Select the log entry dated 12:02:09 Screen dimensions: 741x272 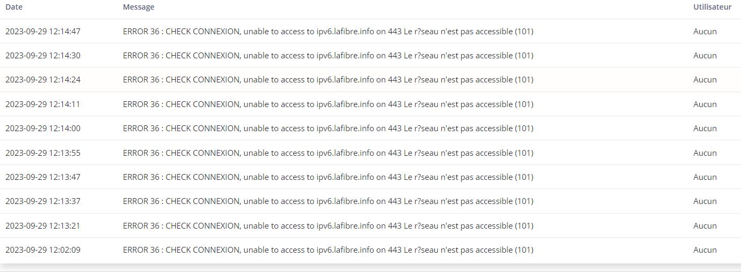click(x=370, y=250)
